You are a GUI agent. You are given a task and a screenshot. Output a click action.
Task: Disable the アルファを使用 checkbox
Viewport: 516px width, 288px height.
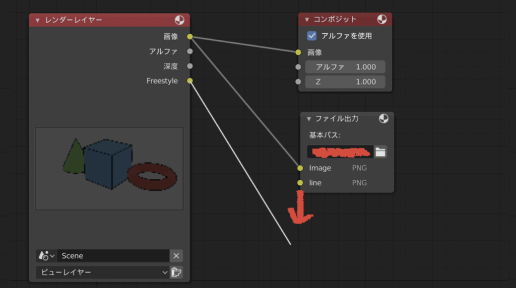coord(312,36)
